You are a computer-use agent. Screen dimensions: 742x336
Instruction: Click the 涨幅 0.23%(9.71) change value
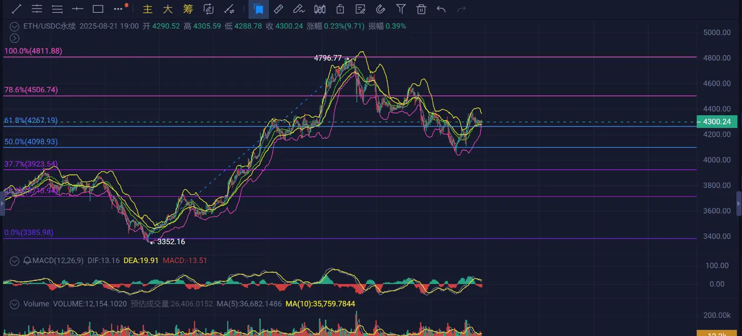pos(336,26)
